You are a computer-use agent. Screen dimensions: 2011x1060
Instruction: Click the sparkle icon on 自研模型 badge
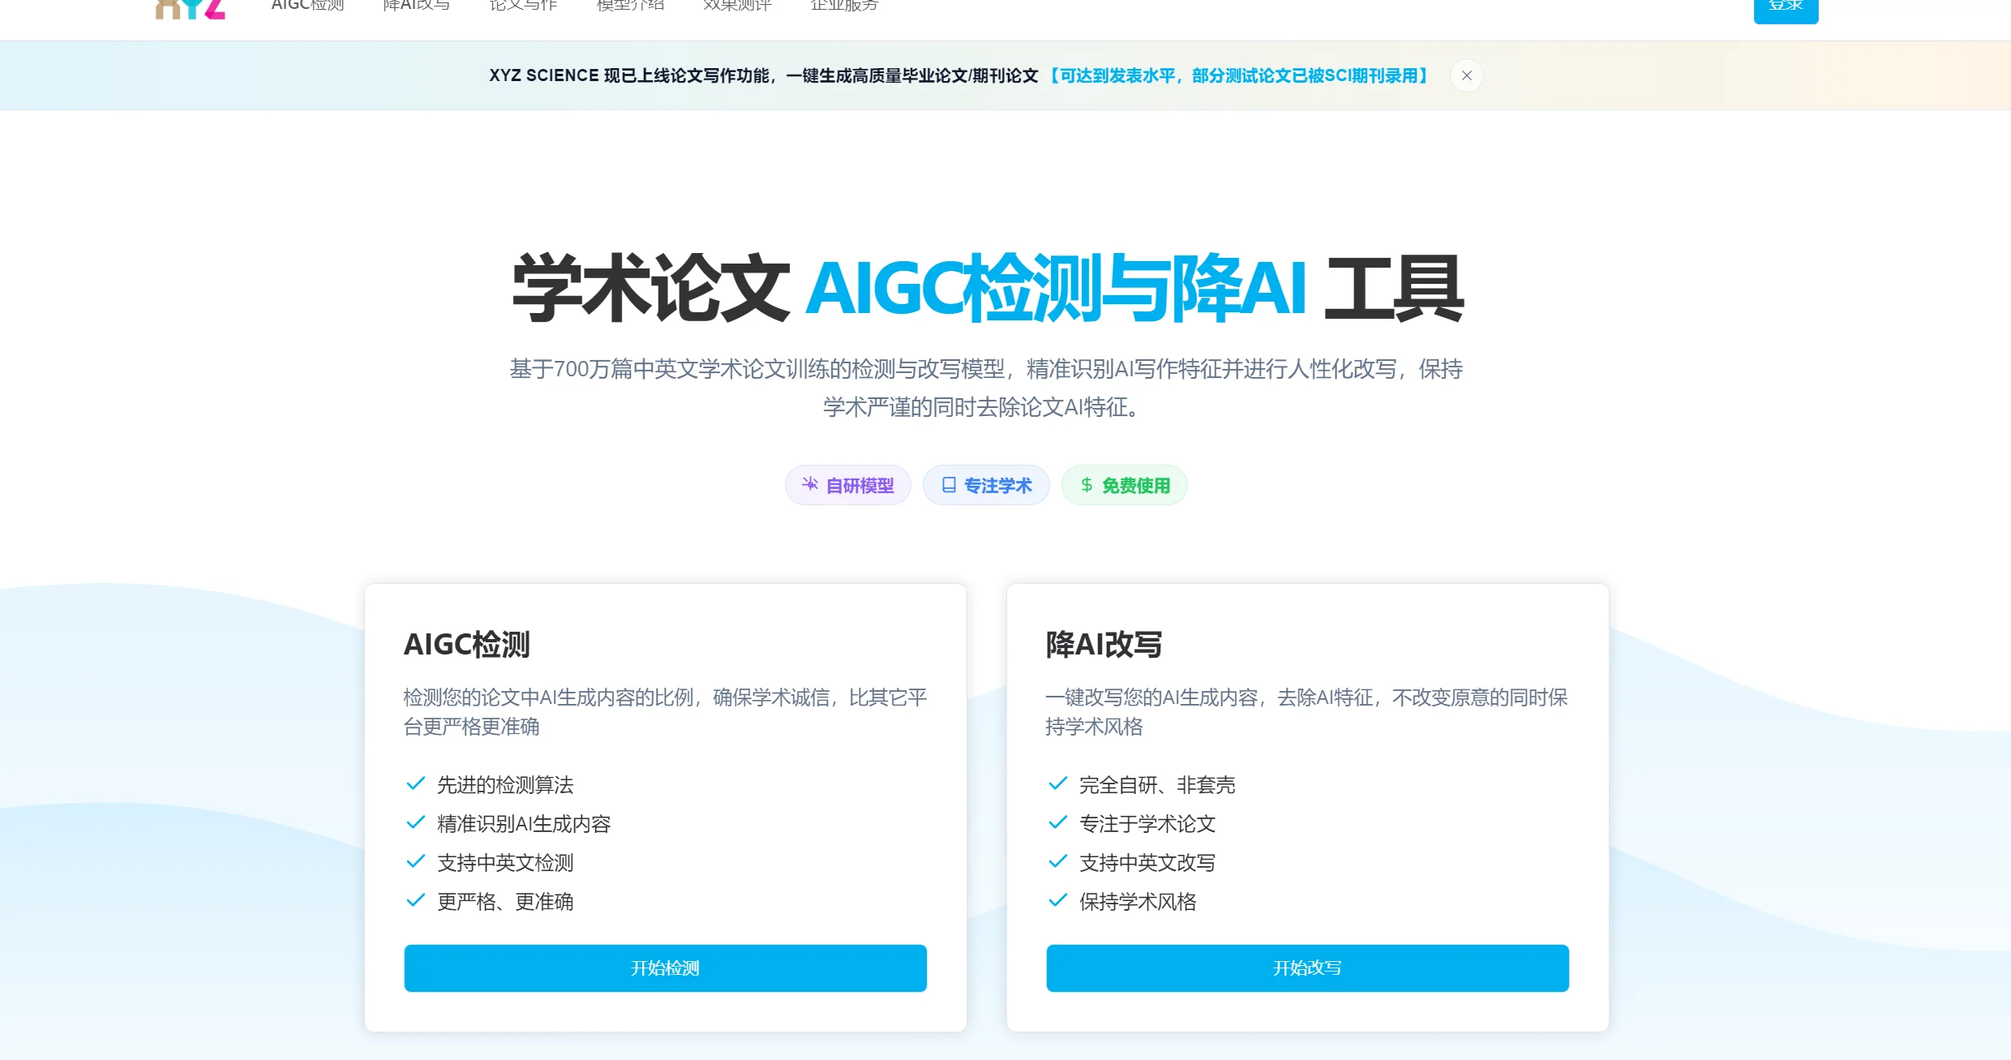coord(809,484)
